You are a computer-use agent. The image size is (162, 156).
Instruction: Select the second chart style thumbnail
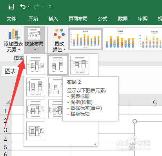coord(120,39)
